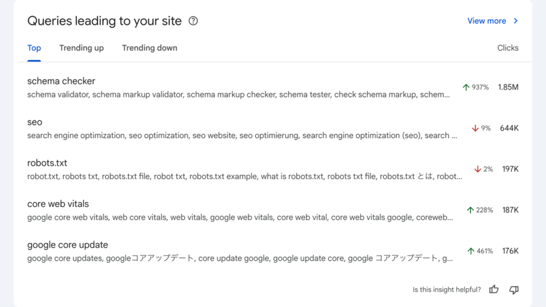Open the Trending down tab
Viewport: 546px width, 307px height.
(x=149, y=48)
